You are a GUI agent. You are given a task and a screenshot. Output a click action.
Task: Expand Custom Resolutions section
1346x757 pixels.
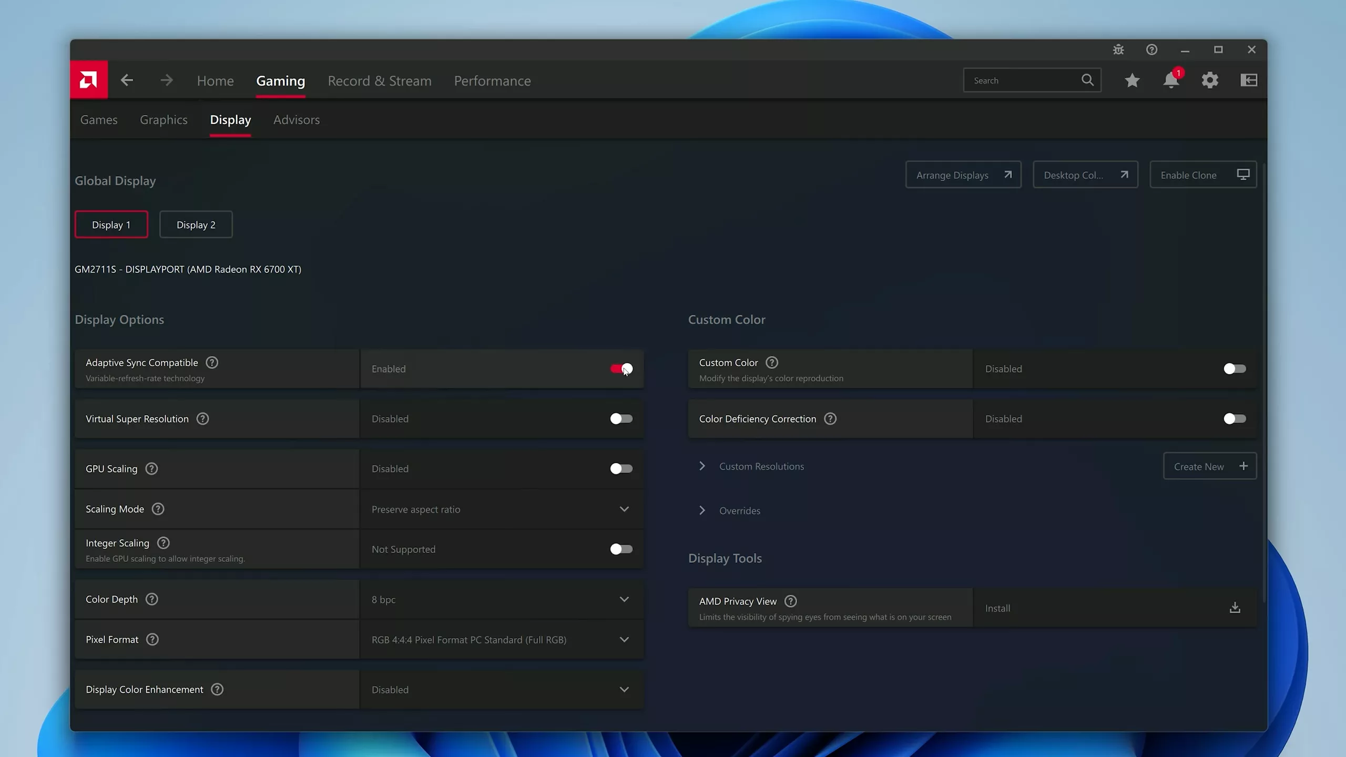(702, 466)
